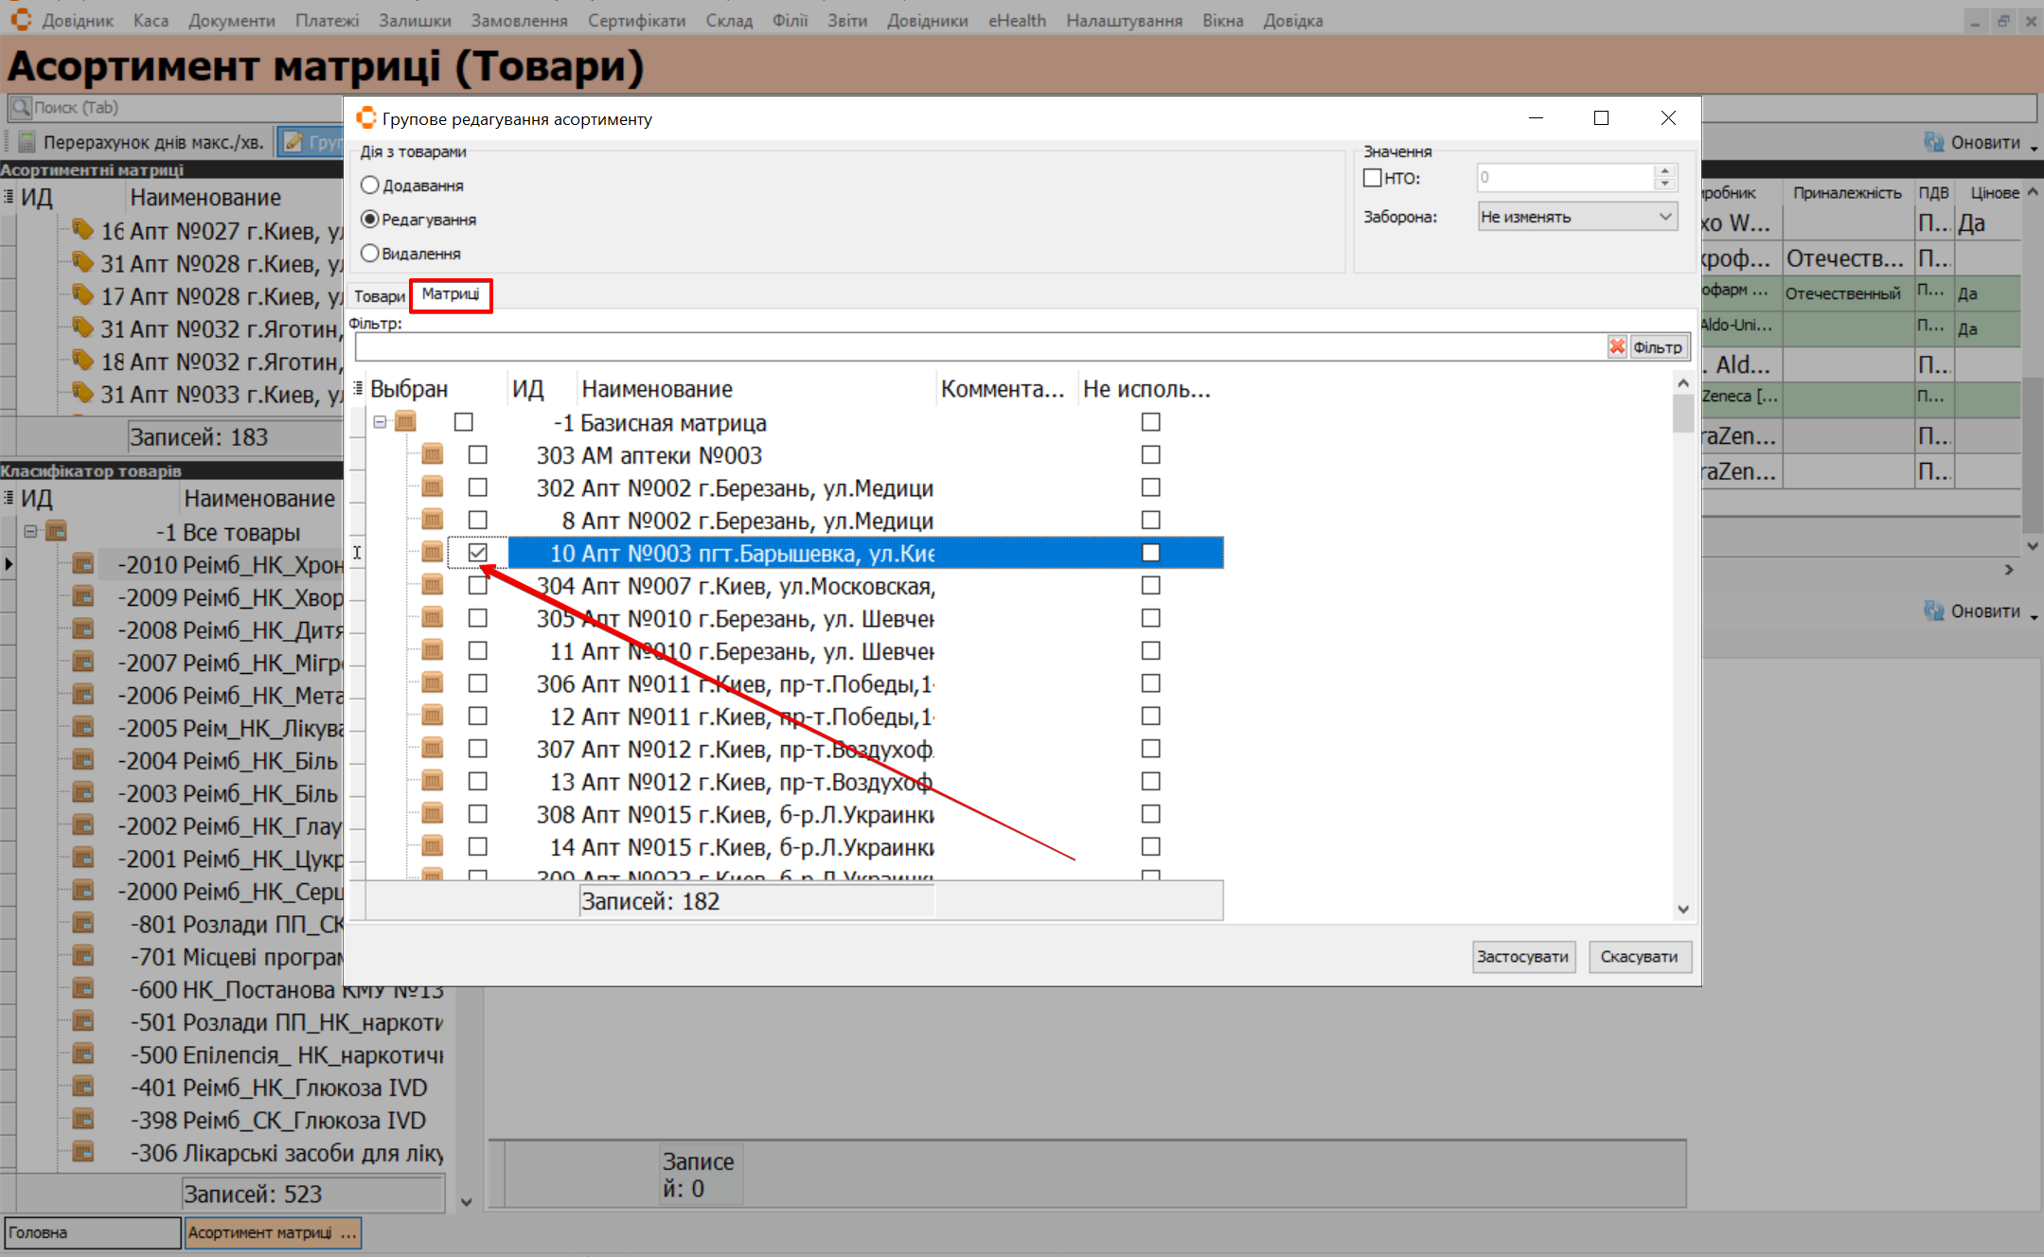2044x1257 pixels.
Task: Collapse the Все товары tree node
Action: pyautogui.click(x=30, y=532)
